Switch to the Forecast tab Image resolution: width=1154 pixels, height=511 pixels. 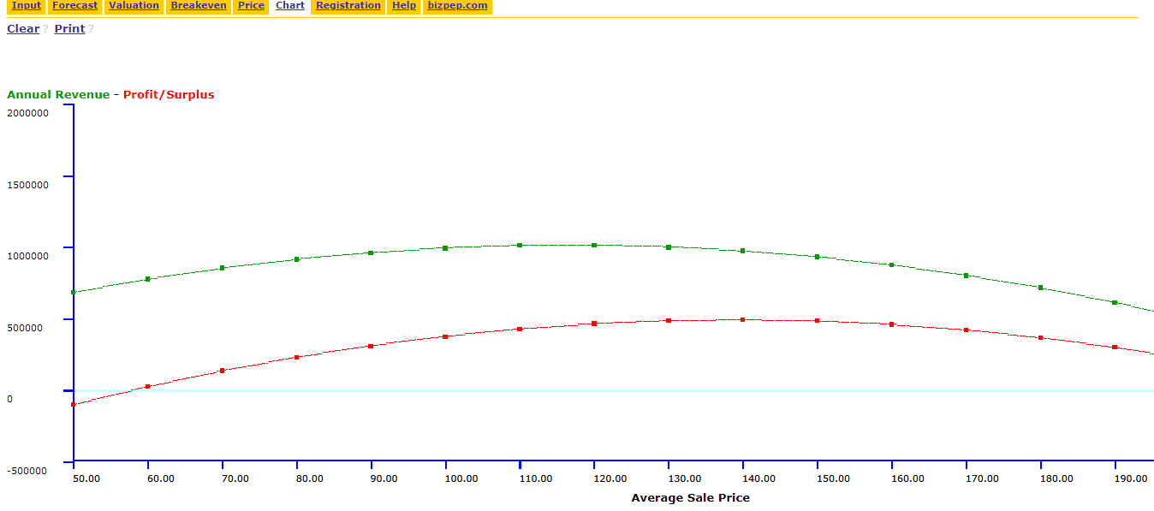click(x=74, y=6)
